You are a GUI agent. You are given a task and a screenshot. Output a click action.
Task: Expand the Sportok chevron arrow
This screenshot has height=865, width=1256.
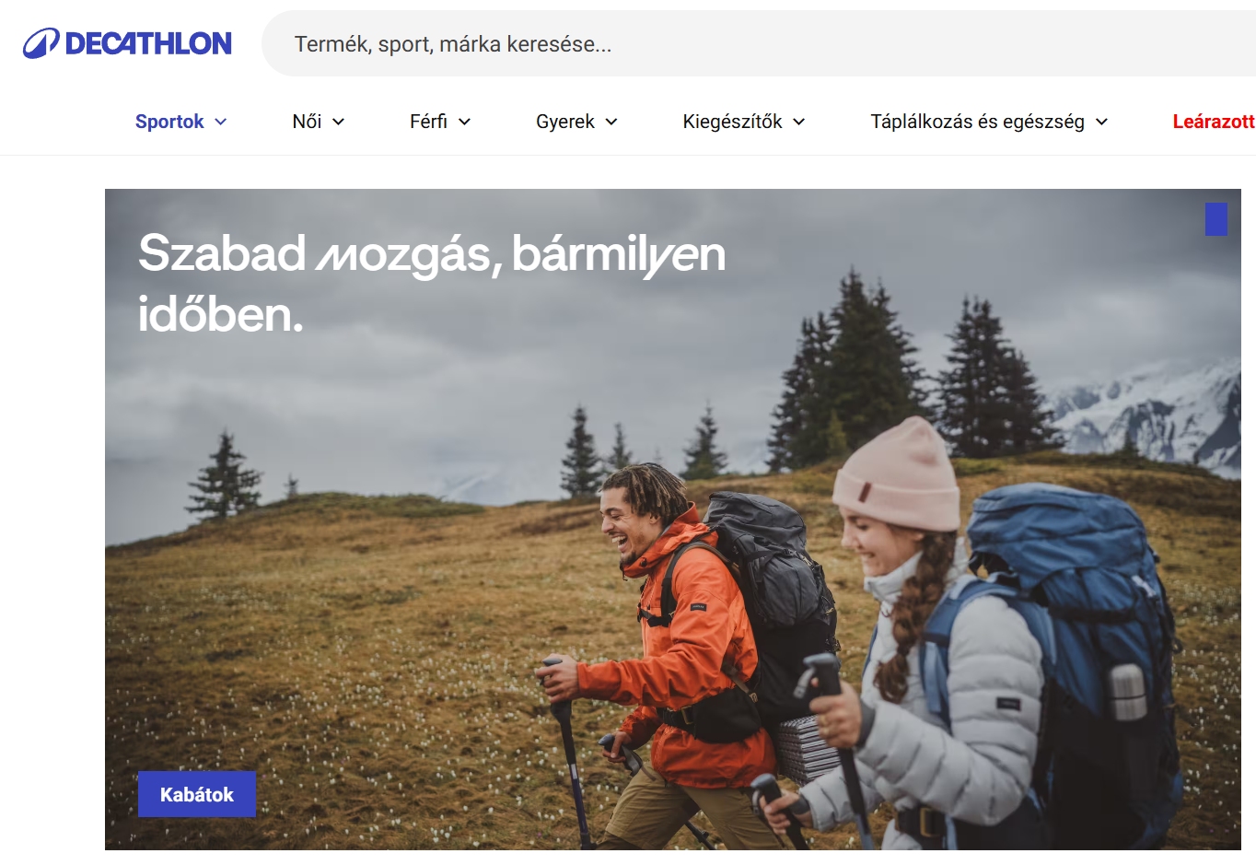pos(221,122)
